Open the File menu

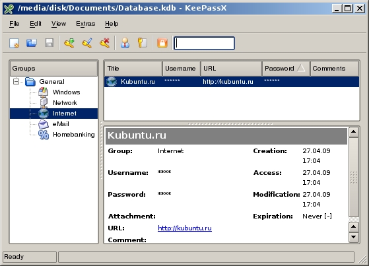click(x=15, y=24)
